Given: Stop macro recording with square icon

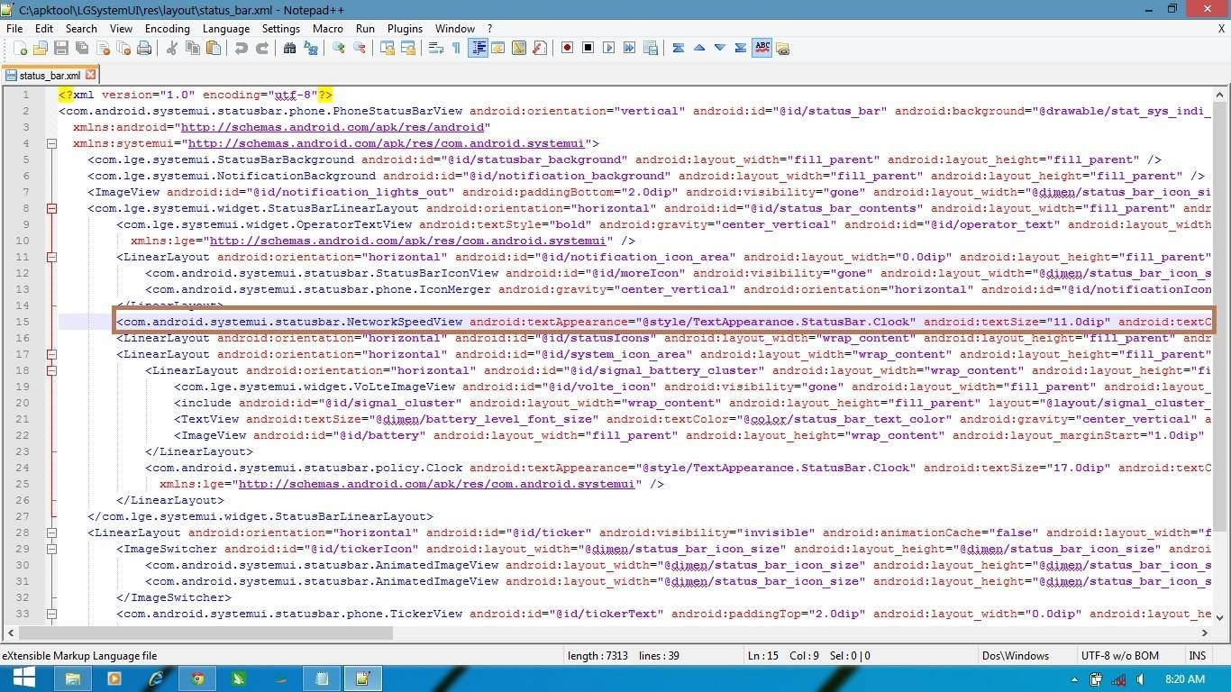Looking at the screenshot, I should 588,48.
